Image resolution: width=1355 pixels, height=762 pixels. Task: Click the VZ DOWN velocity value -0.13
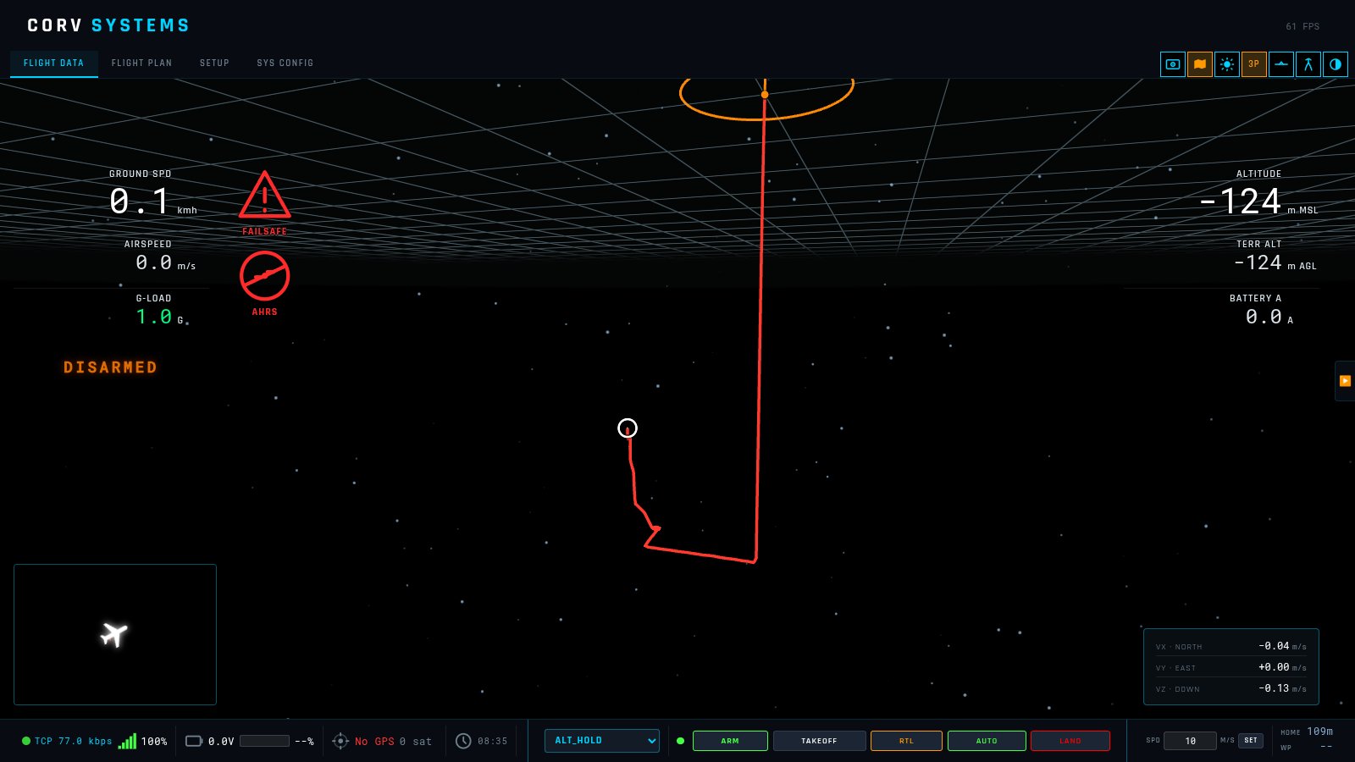pos(1274,688)
